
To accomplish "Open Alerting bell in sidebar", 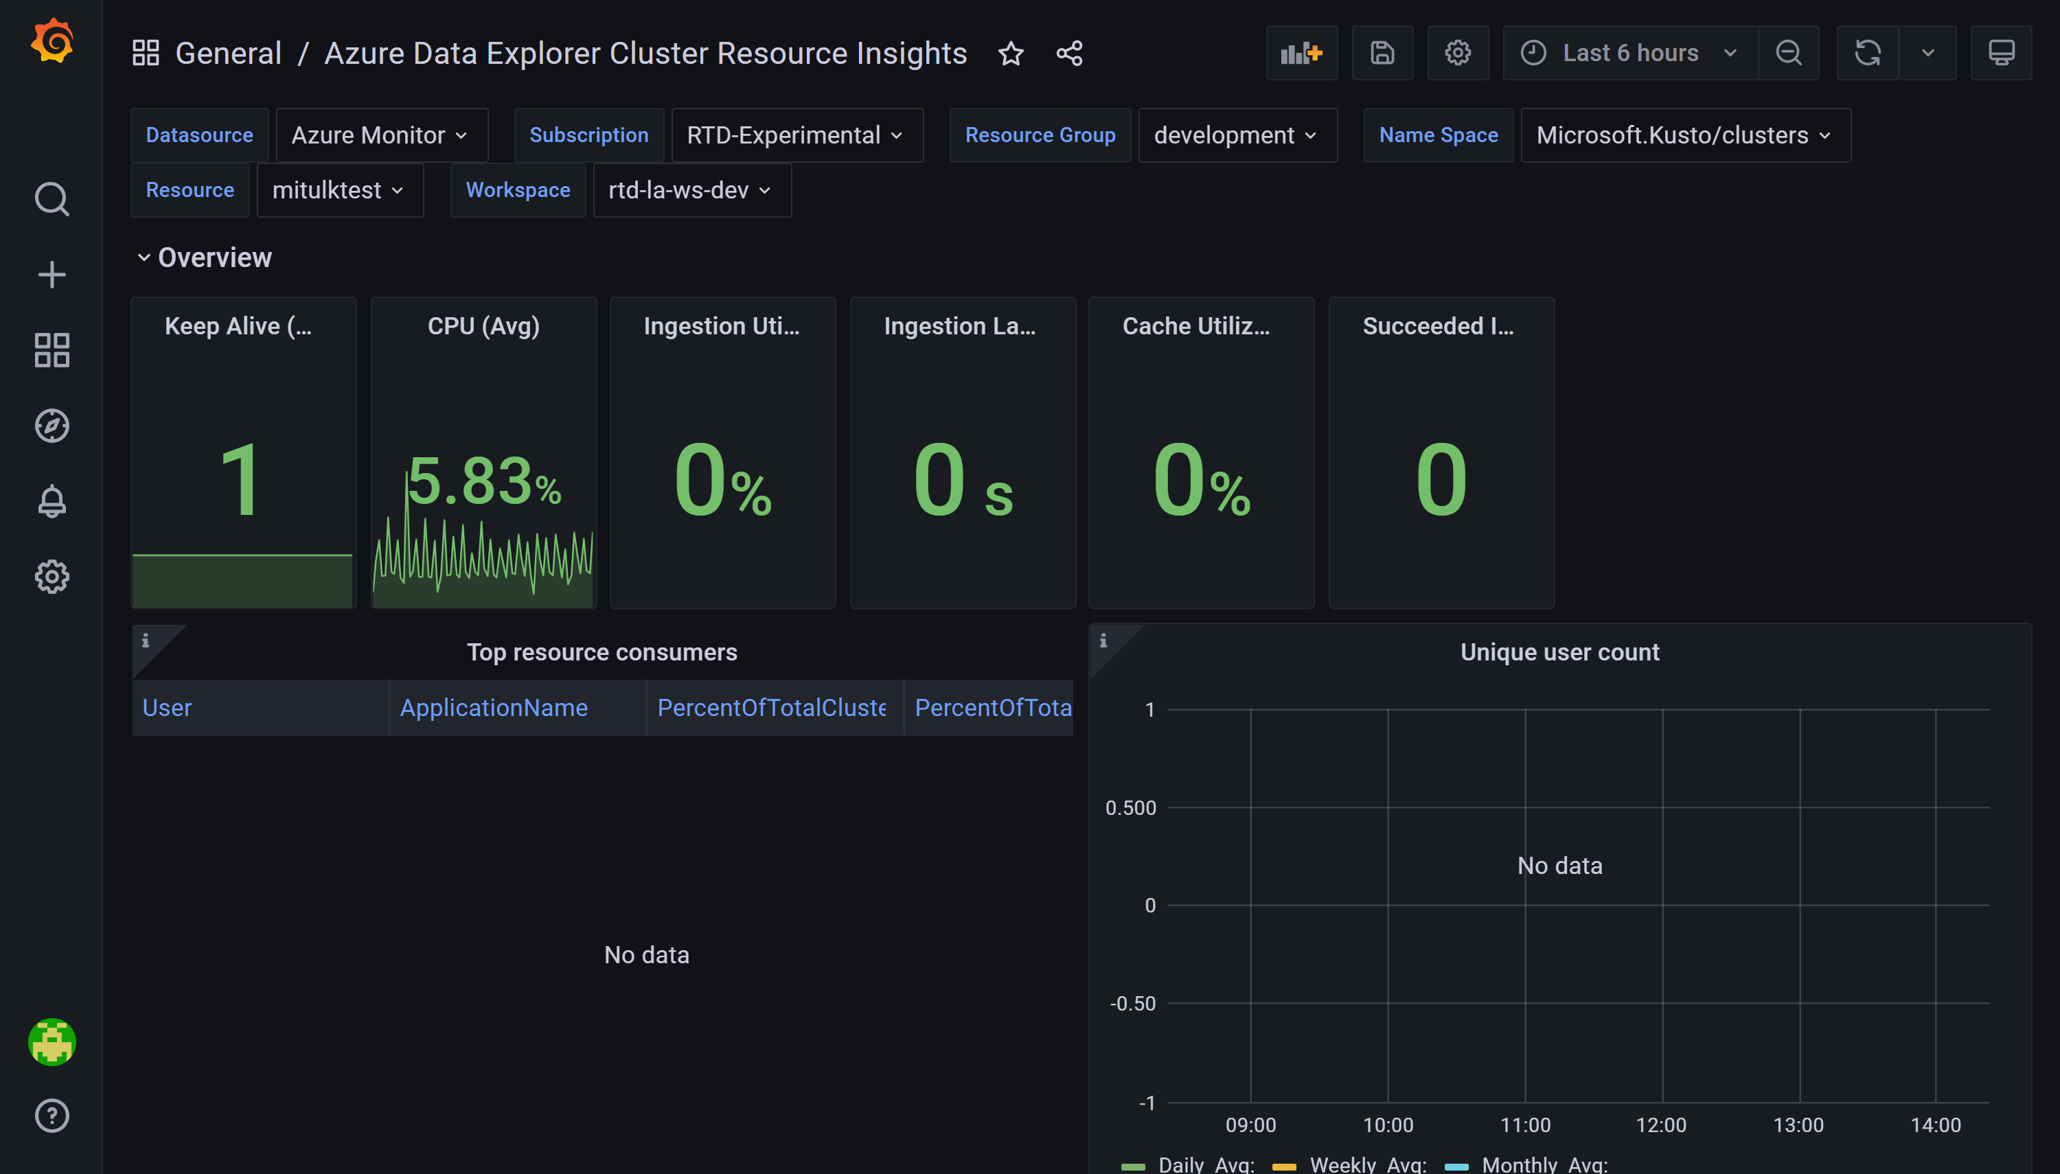I will pyautogui.click(x=51, y=502).
